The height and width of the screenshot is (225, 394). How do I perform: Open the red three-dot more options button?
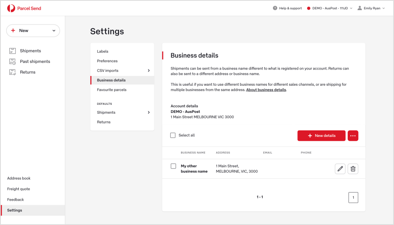[353, 136]
